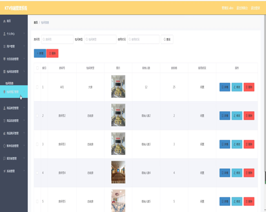The height and width of the screenshot is (212, 266).
Task: Click the blue 新增 add button
Action: pyautogui.click(x=40, y=54)
